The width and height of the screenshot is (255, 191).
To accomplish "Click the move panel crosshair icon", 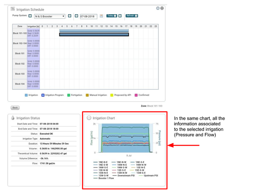I will point(162,8).
